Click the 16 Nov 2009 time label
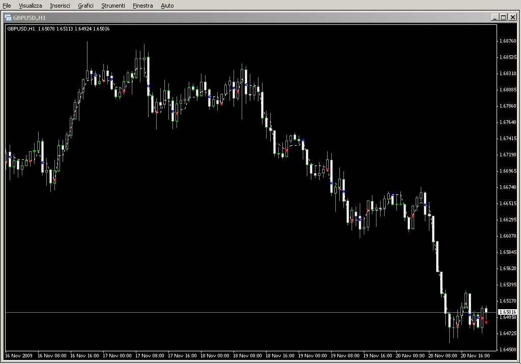Image resolution: width=521 pixels, height=364 pixels. (19, 356)
